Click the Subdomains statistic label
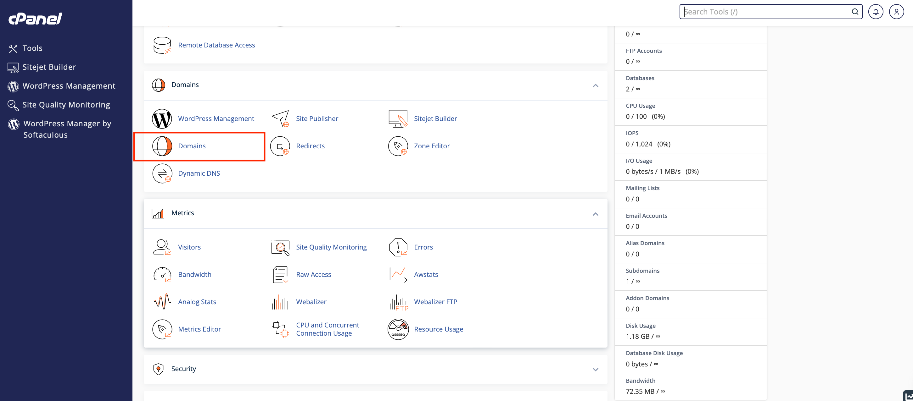Screen dimensions: 913x401 (x=642, y=271)
